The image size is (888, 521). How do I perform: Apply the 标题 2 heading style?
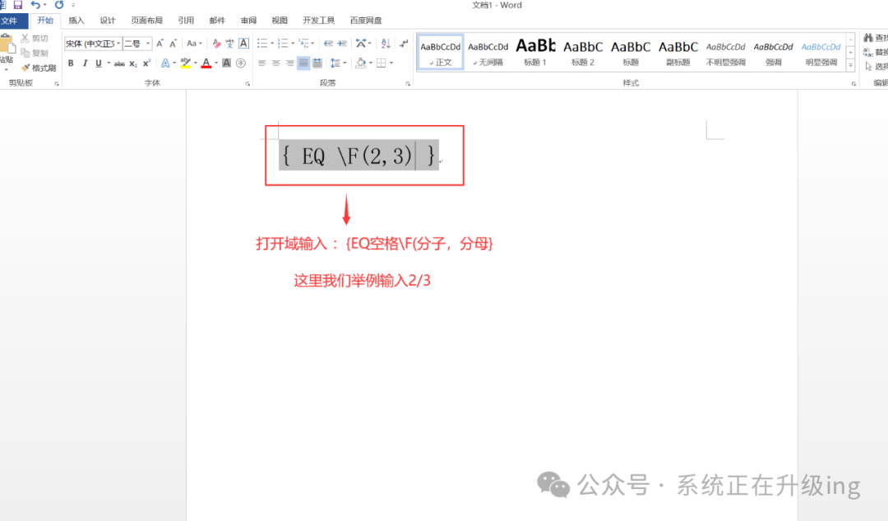pos(583,52)
